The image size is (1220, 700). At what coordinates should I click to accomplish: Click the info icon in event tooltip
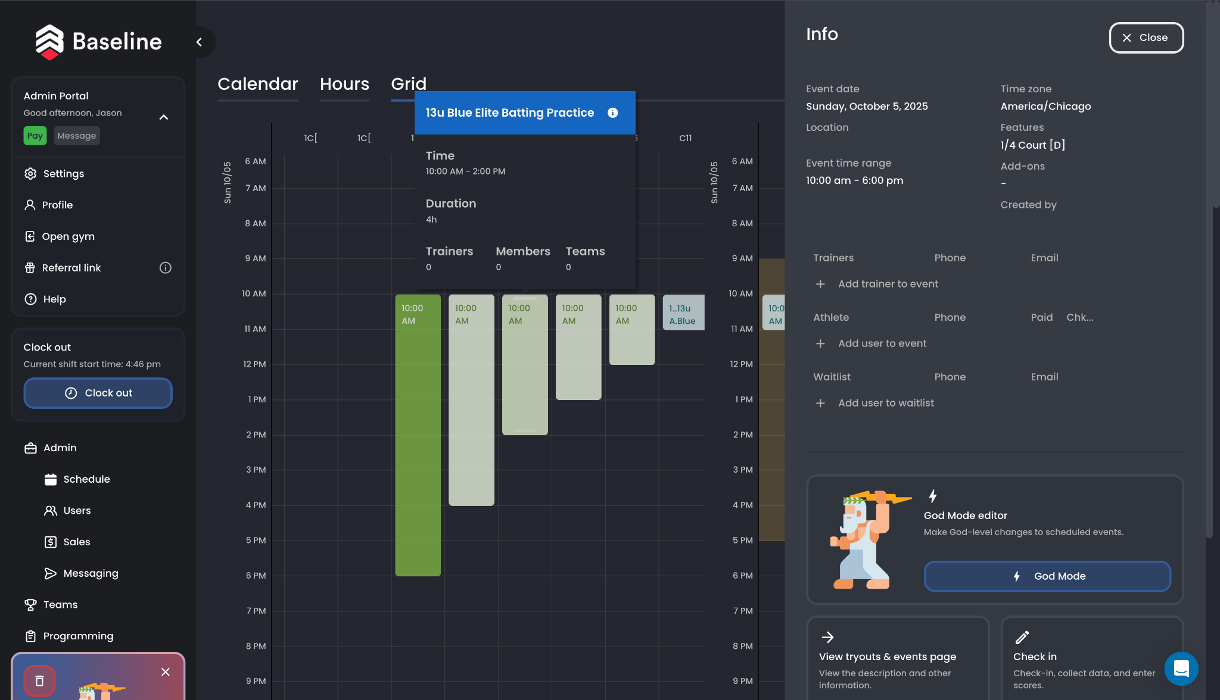(x=612, y=112)
